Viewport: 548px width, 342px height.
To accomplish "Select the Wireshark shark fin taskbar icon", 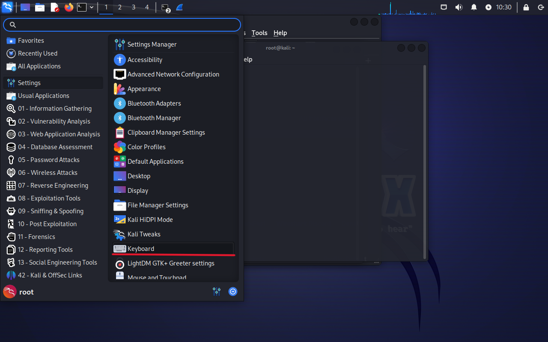I will coord(180,7).
